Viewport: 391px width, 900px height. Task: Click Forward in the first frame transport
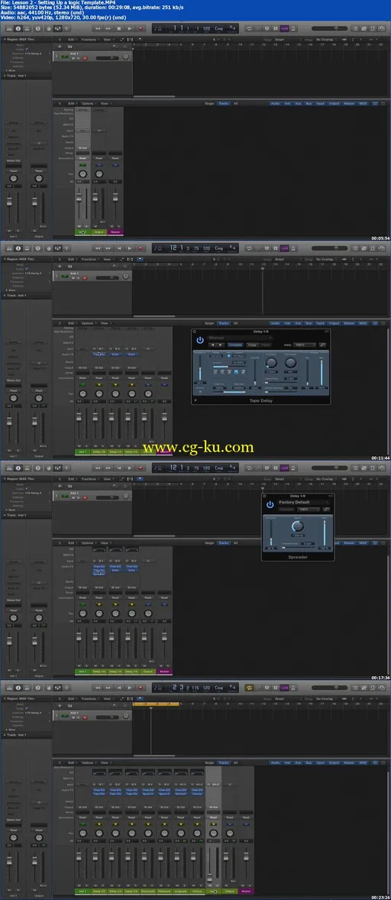click(x=108, y=28)
